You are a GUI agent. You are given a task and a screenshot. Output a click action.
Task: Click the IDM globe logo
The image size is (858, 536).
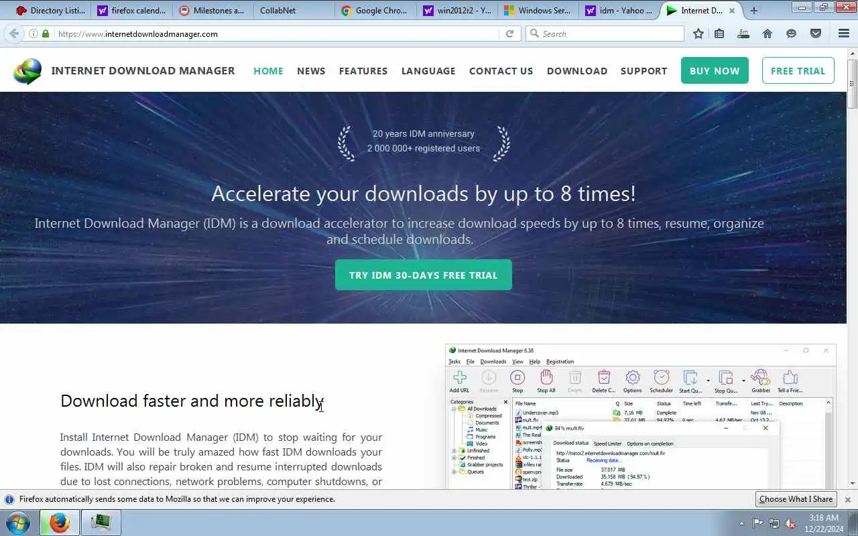[x=28, y=71]
